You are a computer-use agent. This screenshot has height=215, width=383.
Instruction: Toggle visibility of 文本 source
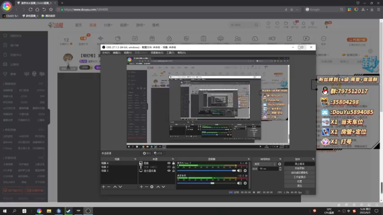tap(169, 167)
